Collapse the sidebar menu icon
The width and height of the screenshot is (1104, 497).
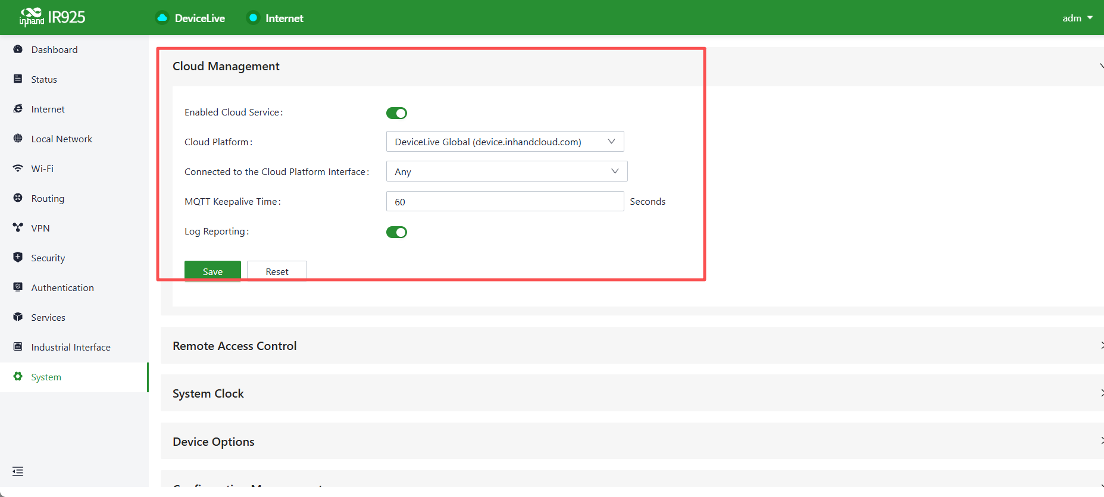[x=18, y=471]
